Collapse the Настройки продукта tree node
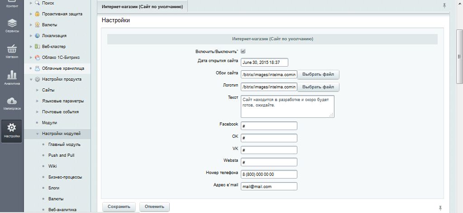Screen dimensions: 463x213 tap(31, 79)
